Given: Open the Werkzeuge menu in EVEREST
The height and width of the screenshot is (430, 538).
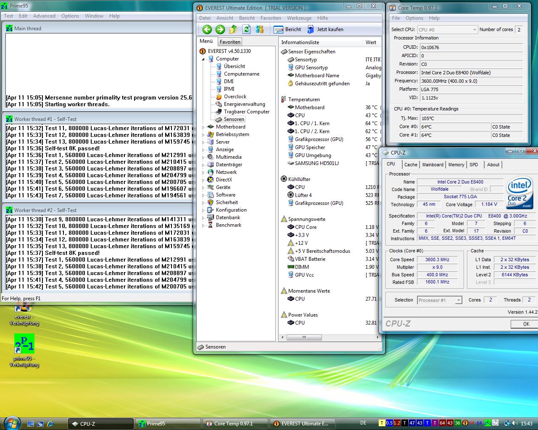Looking at the screenshot, I should (299, 18).
